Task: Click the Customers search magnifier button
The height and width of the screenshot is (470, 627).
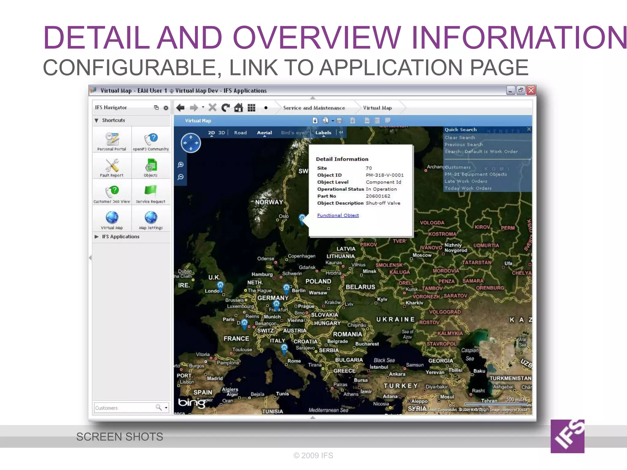Action: point(159,407)
